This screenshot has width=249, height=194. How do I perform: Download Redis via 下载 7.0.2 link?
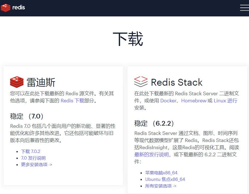coord(31,151)
